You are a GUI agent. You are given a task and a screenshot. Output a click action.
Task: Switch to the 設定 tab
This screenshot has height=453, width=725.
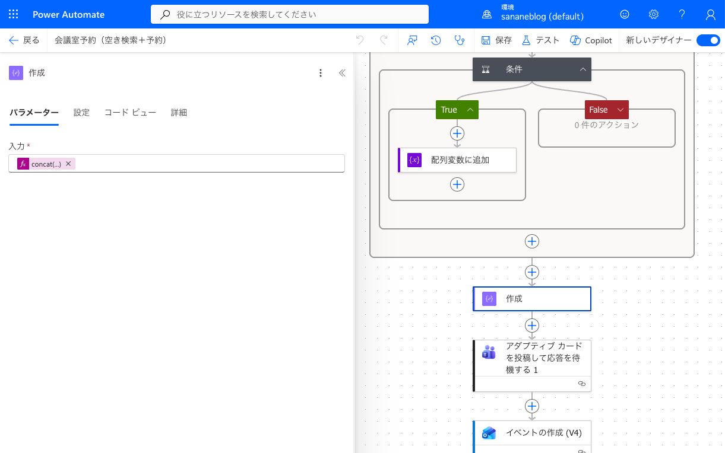tap(81, 113)
